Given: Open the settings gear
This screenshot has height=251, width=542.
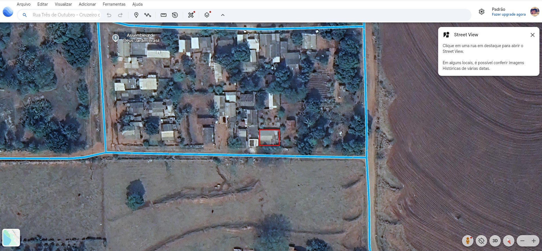Looking at the screenshot, I should pos(481,12).
